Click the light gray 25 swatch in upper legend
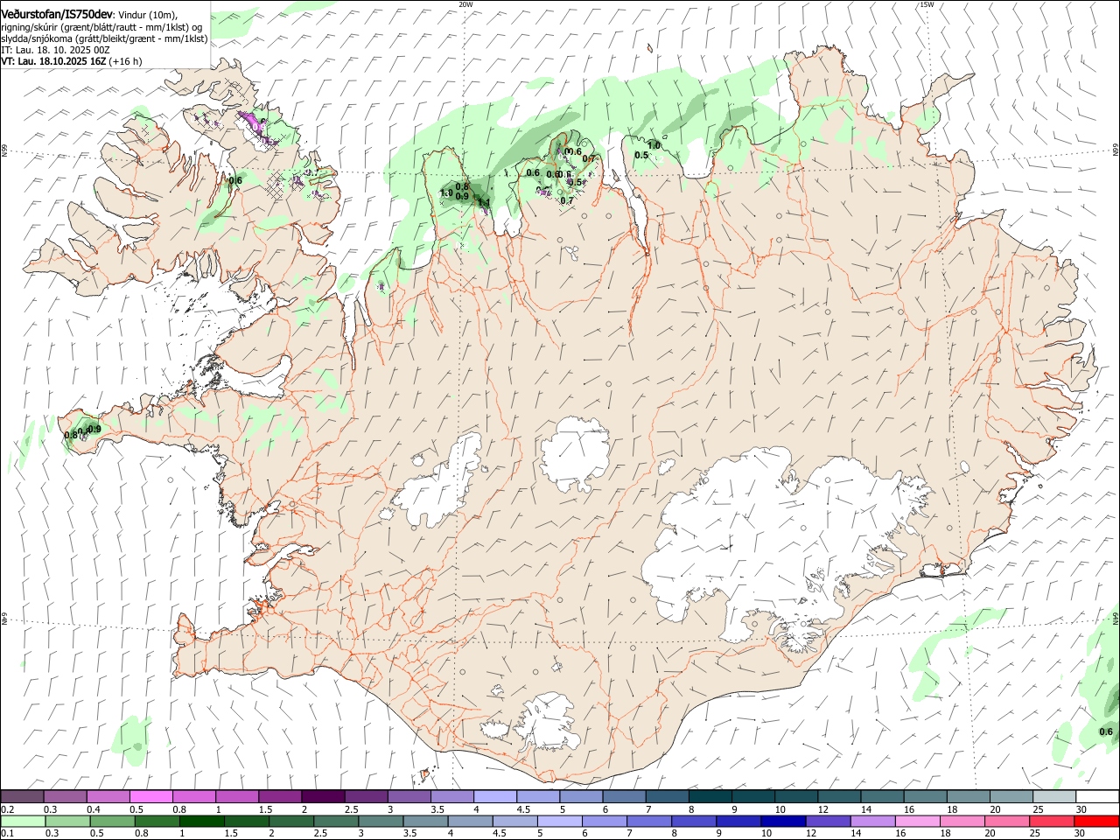 click(1054, 796)
